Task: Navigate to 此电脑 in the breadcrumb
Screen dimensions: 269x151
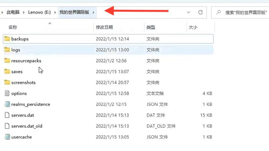Action: [13, 12]
